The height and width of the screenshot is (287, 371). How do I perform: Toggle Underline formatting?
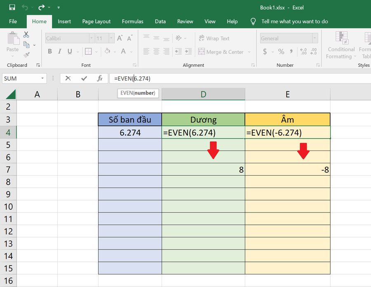[70, 52]
